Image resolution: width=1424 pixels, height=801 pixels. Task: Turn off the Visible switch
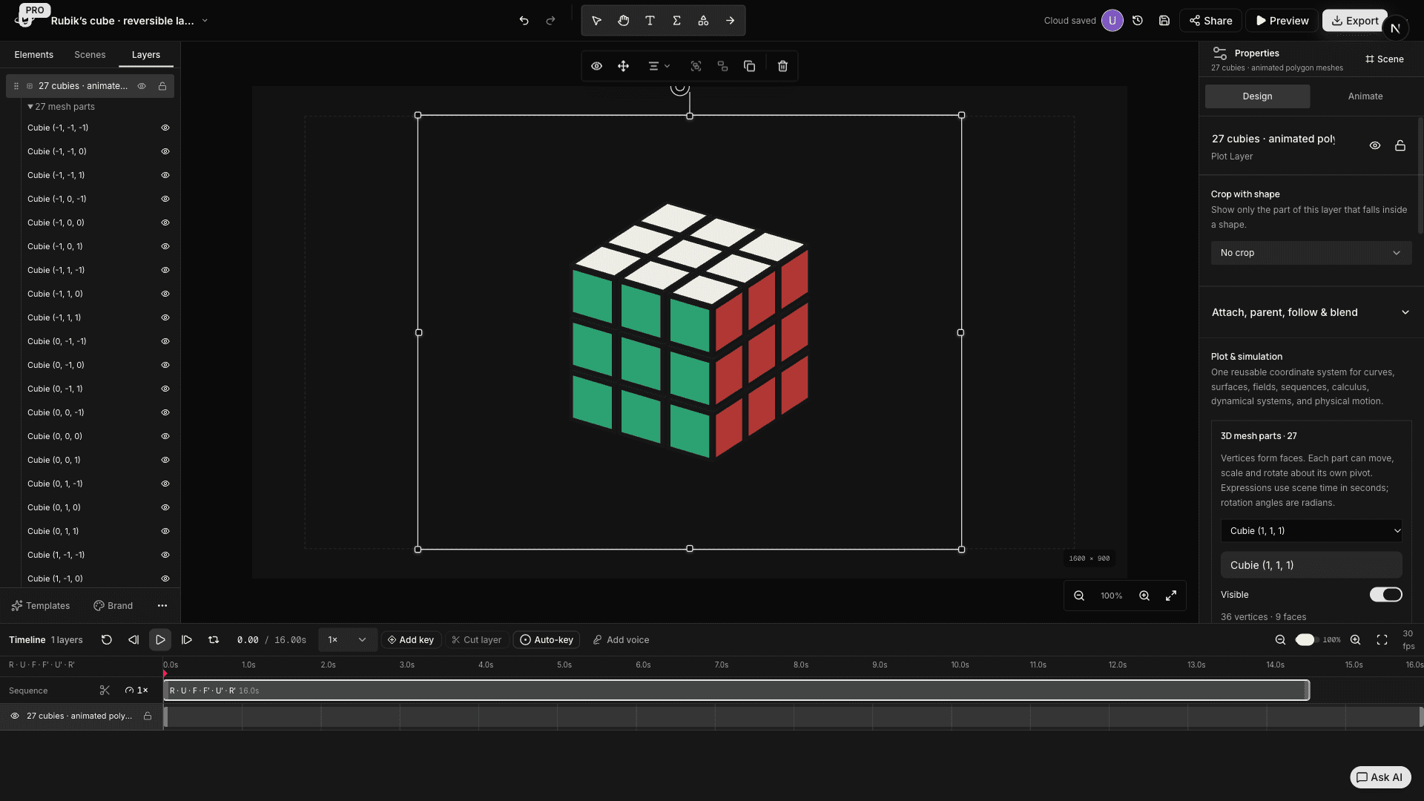coord(1385,595)
